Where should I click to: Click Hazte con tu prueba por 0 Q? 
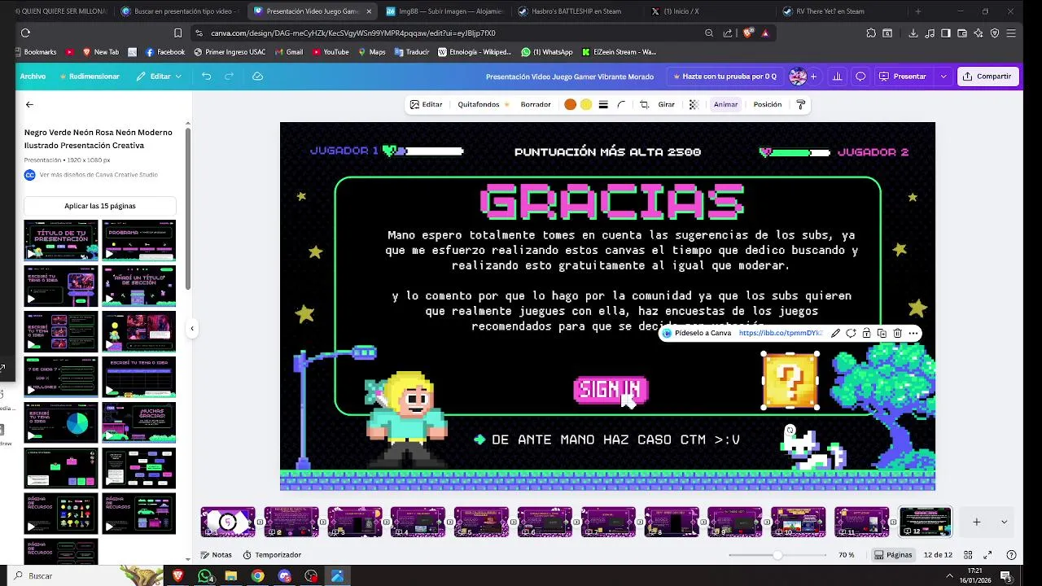click(x=724, y=77)
